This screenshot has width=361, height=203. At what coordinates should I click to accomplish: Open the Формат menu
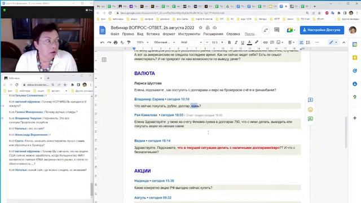[x=169, y=34]
